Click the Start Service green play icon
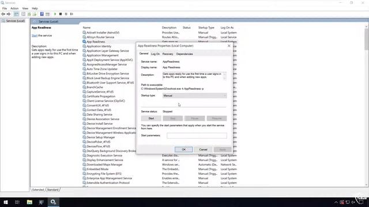The height and width of the screenshot is (207, 369). click(x=55, y=14)
